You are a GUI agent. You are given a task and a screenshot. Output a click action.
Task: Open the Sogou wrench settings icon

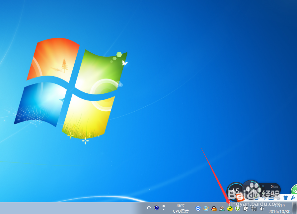point(293,198)
